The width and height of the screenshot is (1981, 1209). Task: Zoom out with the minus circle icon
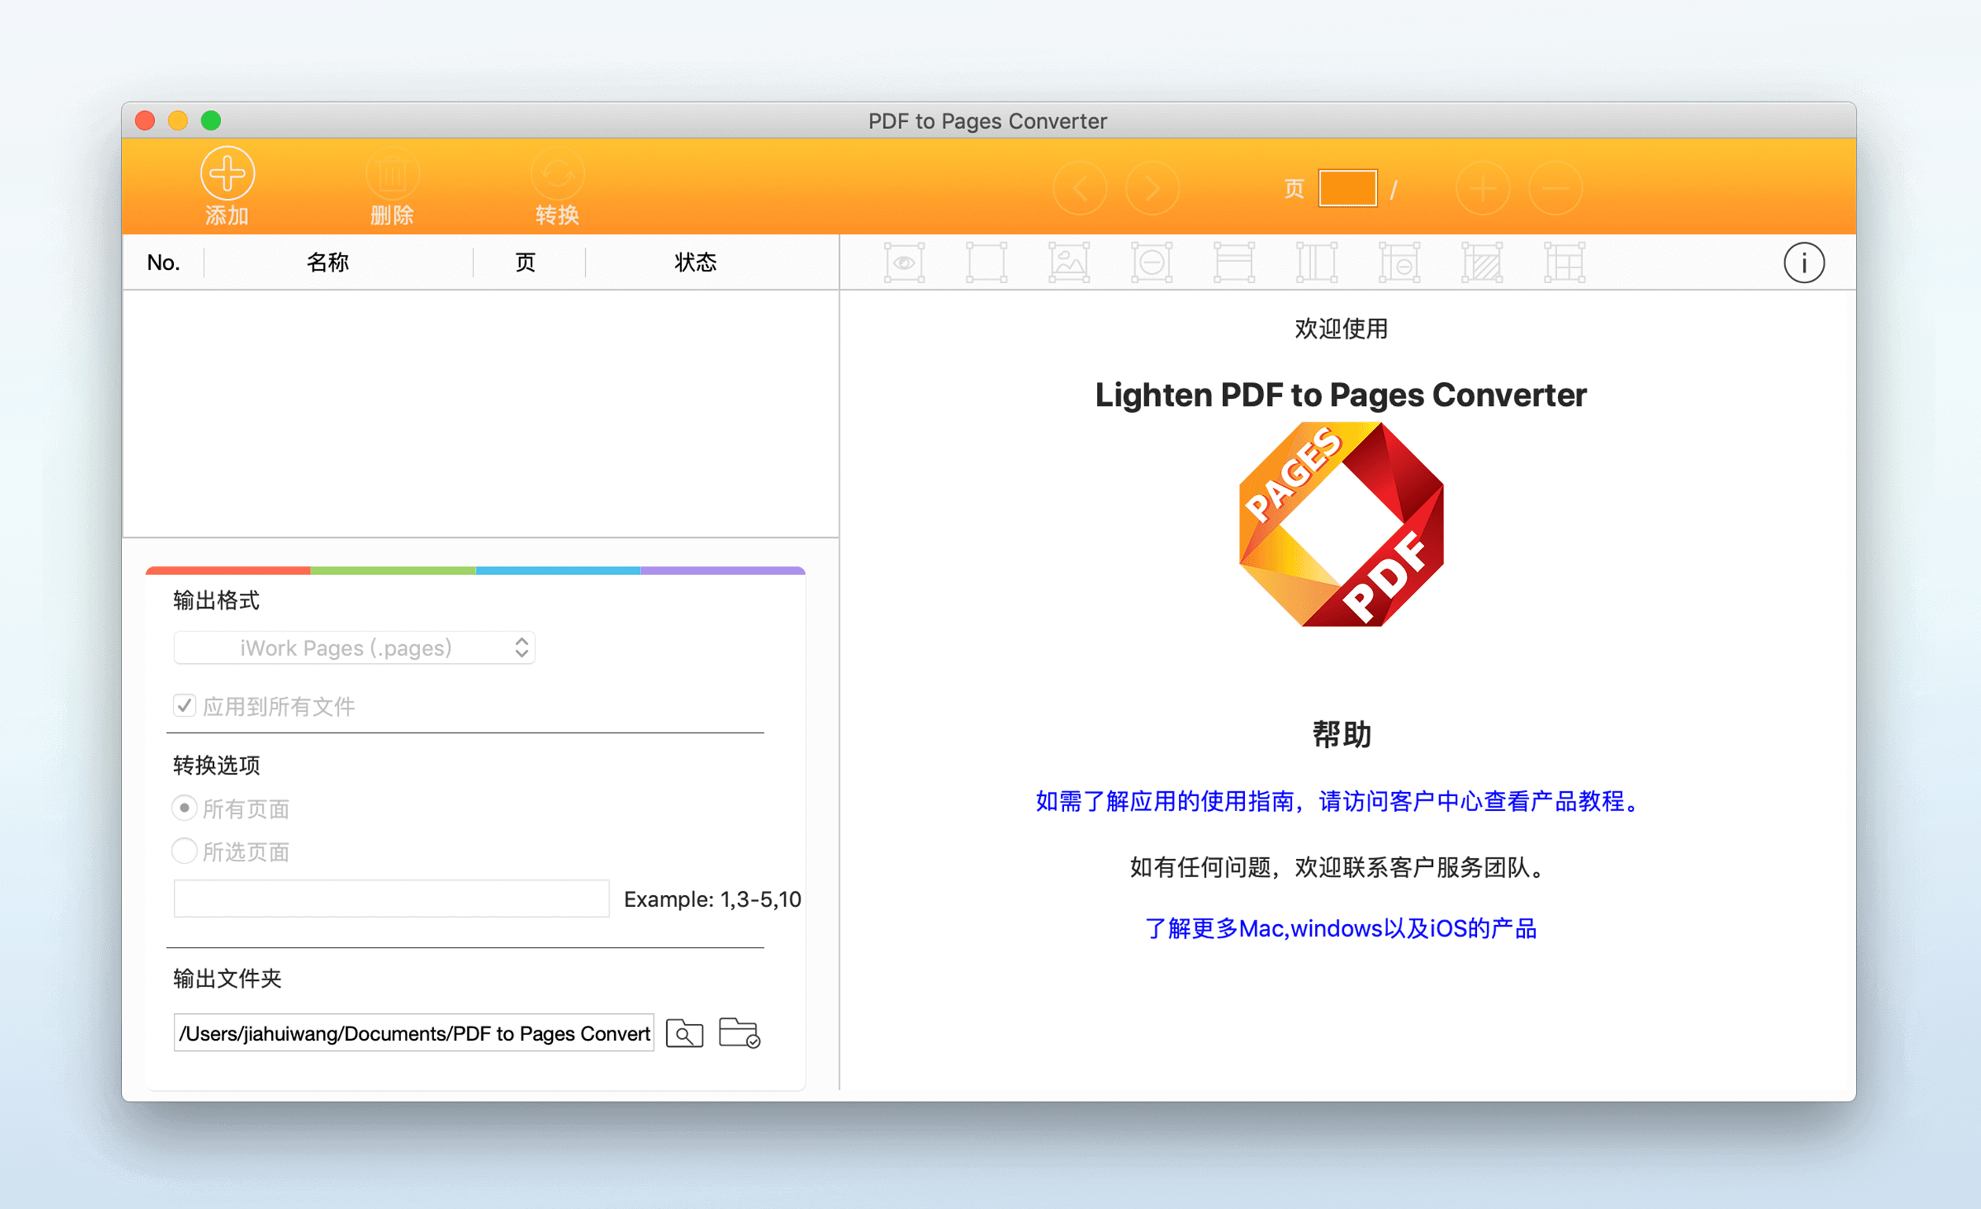coord(1555,189)
